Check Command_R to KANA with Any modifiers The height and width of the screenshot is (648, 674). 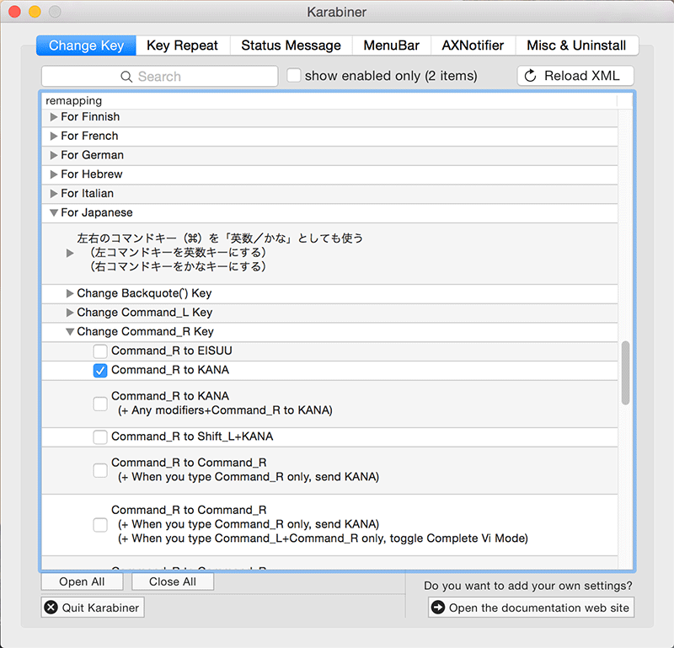tap(100, 404)
